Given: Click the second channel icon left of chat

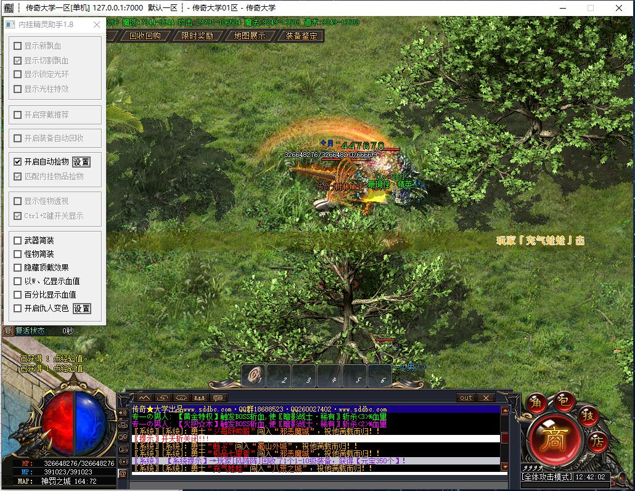Looking at the screenshot, I should pyautogui.click(x=123, y=425).
